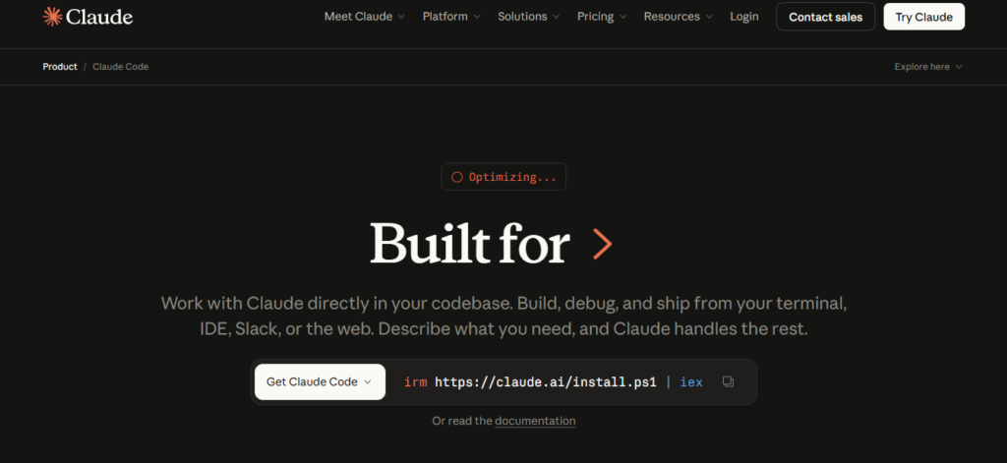
Task: Click the Contact sales button
Action: [825, 17]
